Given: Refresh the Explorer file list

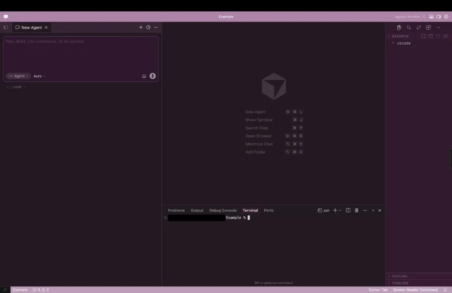Looking at the screenshot, I should 438,36.
